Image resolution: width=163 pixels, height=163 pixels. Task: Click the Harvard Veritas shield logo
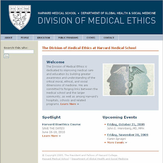click(20, 18)
